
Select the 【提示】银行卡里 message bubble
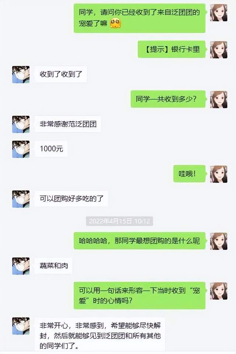coord(172,49)
